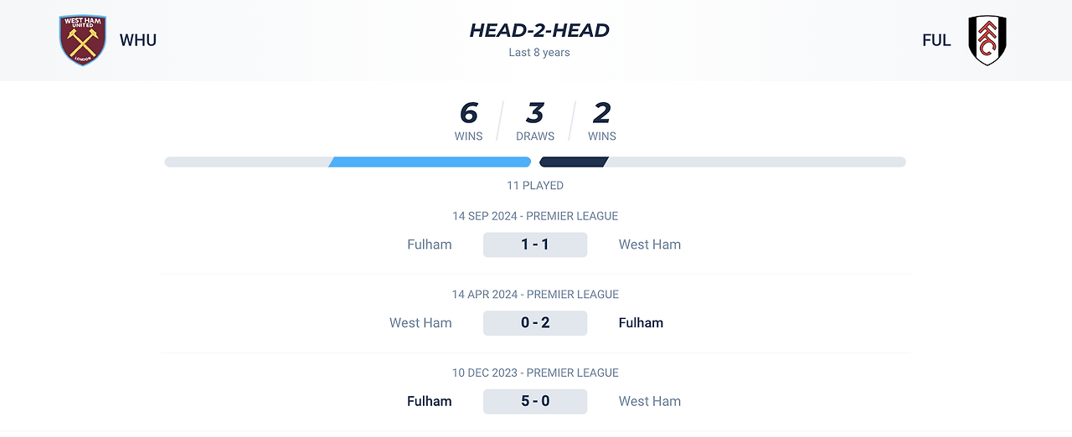Click the 14 SEP 2024 - Premier League date
The width and height of the screenshot is (1072, 437).
[x=535, y=216]
